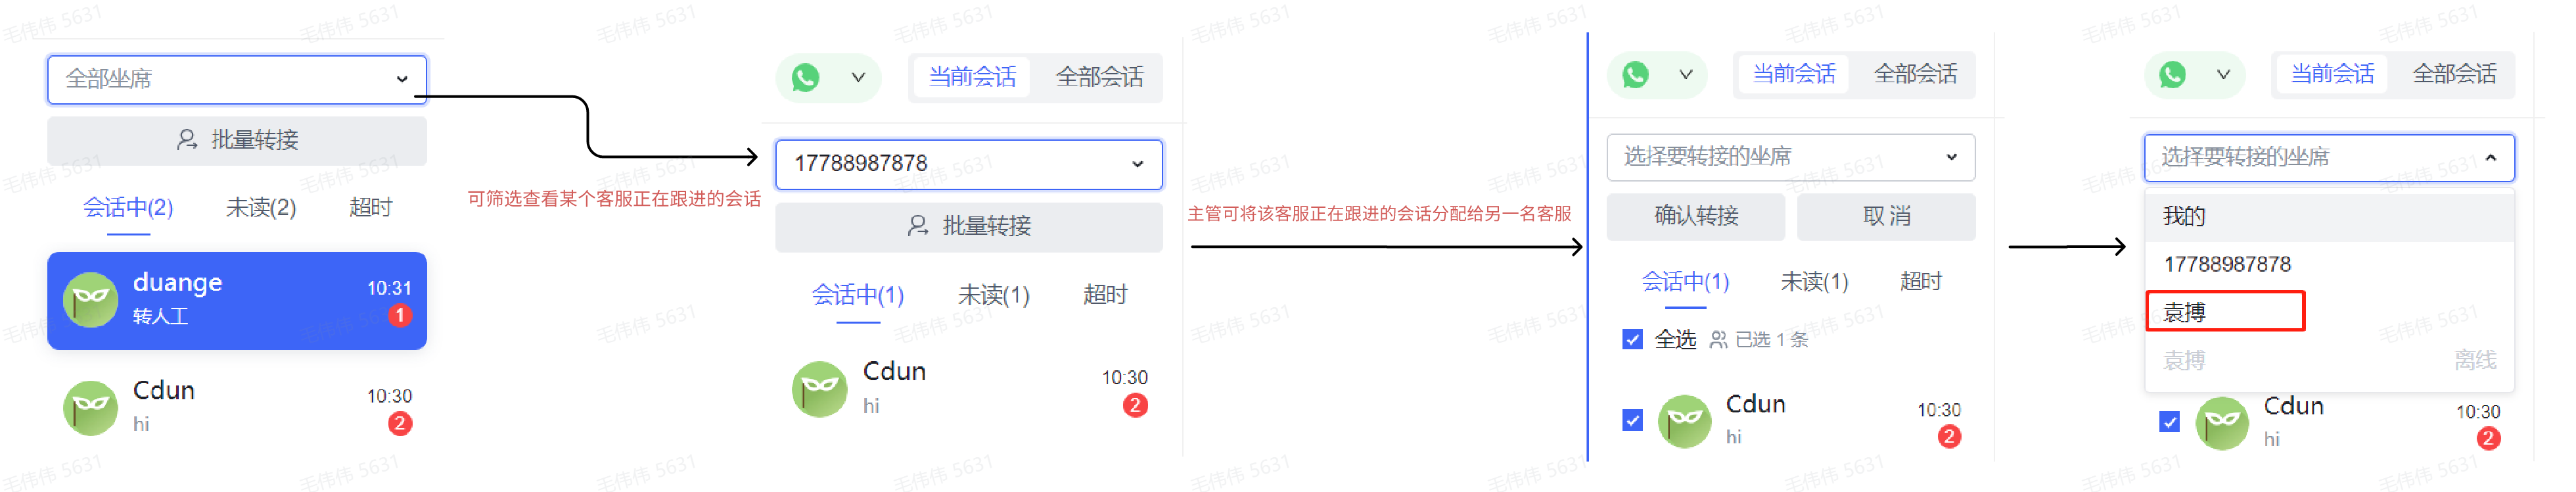The width and height of the screenshot is (2576, 492).
Task: Click Cdun's avatar below 17788987878 filter
Action: coord(820,389)
